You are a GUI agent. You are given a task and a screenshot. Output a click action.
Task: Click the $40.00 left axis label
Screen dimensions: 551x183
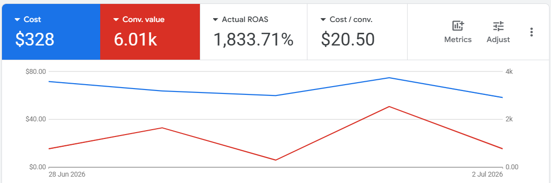pos(36,119)
